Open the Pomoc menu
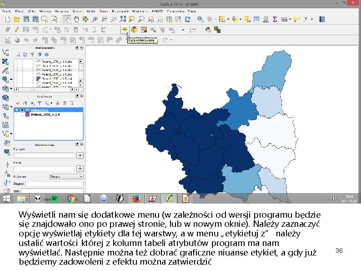The image size is (361, 271). (192, 11)
